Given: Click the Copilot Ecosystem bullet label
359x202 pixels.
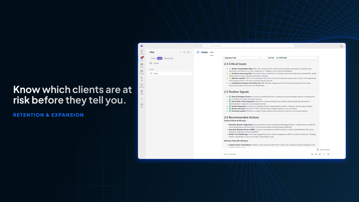Looking at the screenshot, I should [239, 106].
